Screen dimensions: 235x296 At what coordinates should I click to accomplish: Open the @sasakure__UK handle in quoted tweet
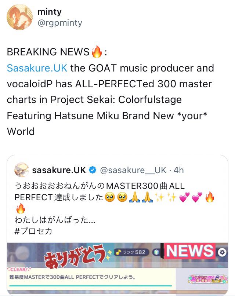pyautogui.click(x=133, y=170)
